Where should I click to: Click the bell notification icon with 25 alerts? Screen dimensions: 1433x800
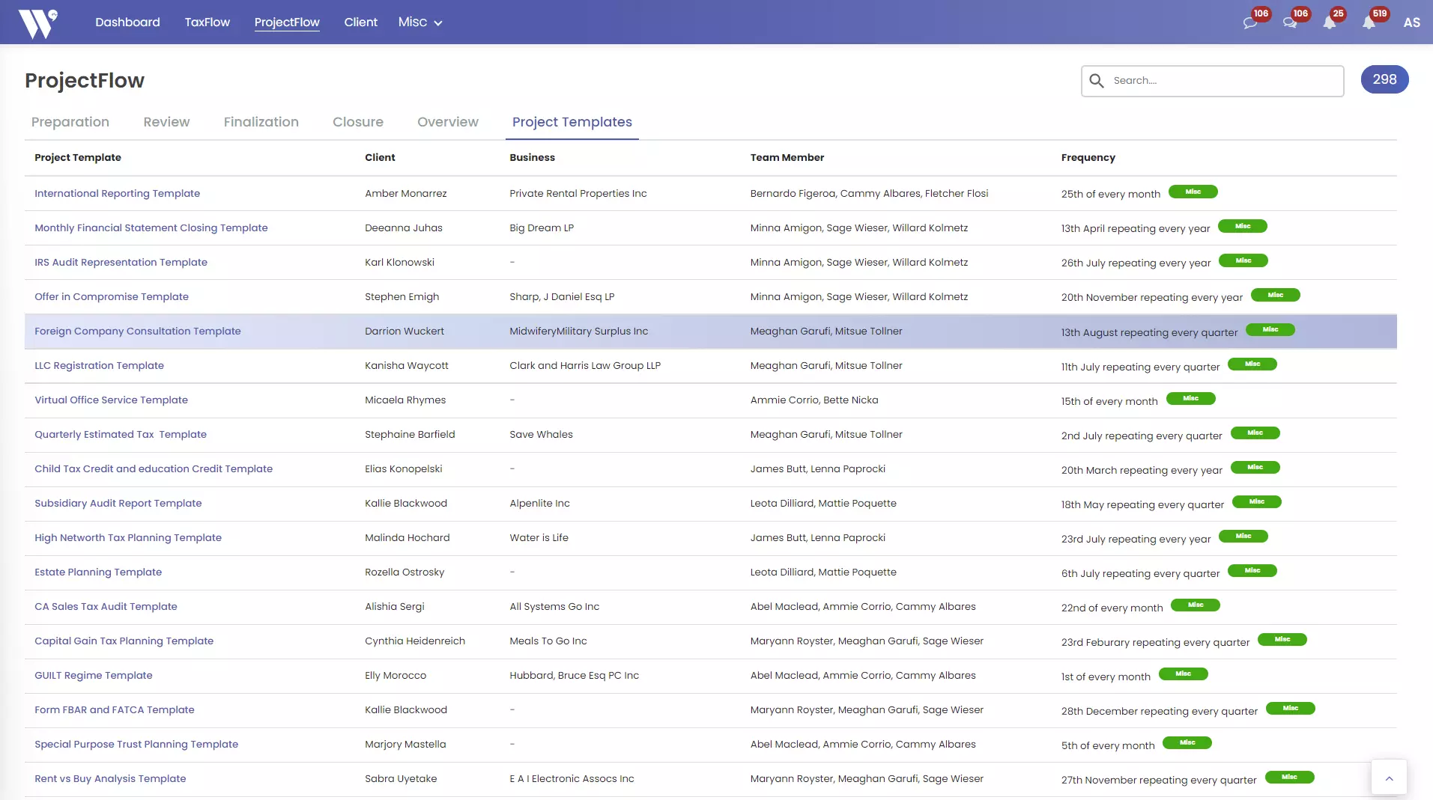(x=1331, y=22)
